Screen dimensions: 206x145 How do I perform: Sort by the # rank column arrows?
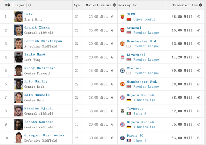[9, 5]
